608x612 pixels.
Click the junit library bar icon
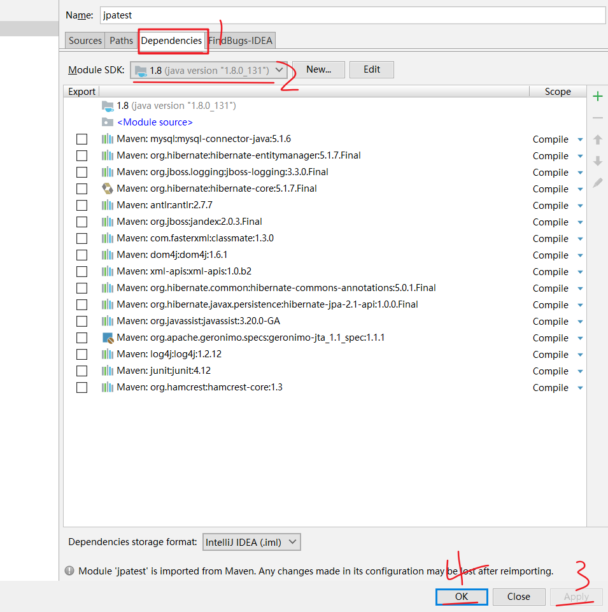(108, 371)
